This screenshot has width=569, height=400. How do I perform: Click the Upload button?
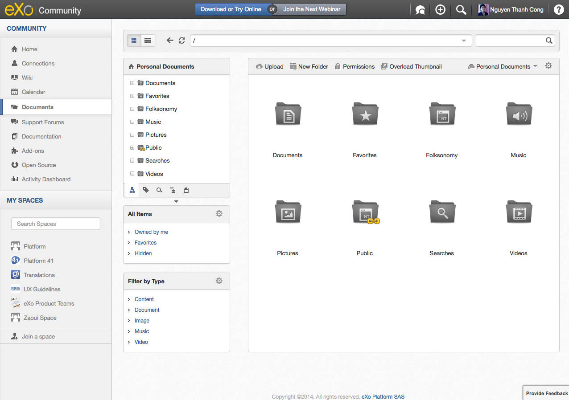tap(270, 66)
